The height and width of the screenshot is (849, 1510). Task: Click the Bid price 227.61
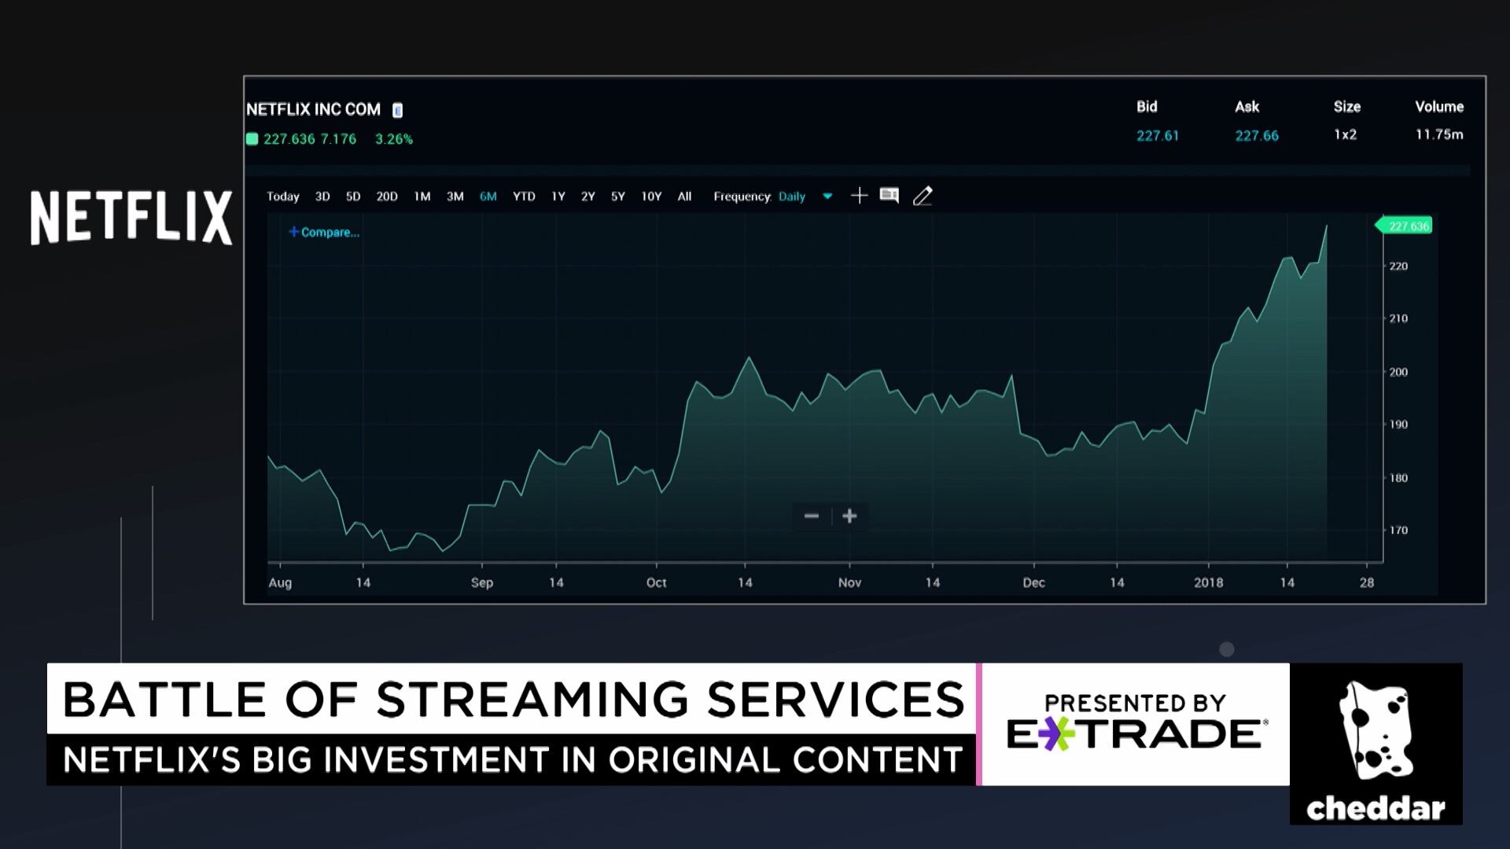pos(1158,136)
